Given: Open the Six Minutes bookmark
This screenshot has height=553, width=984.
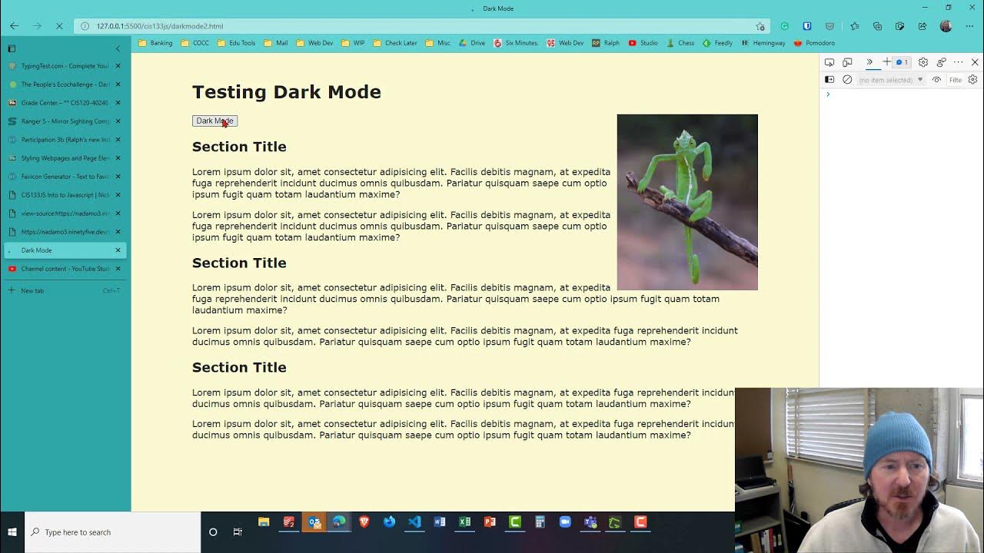Looking at the screenshot, I should (x=516, y=43).
